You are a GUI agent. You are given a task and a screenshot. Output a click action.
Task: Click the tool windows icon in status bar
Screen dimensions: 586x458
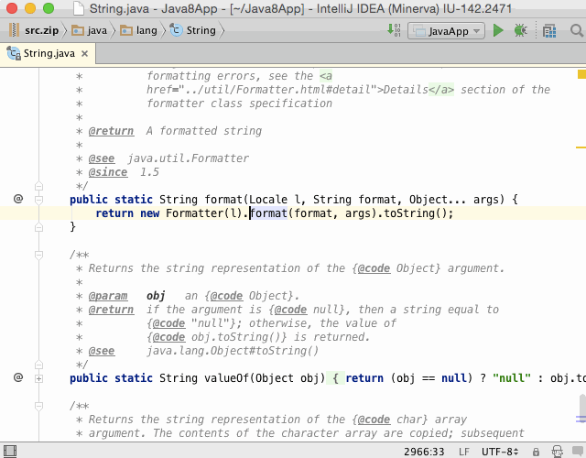point(8,451)
